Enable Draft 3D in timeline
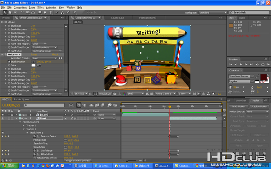This screenshot has height=169, width=271. (x=84, y=105)
